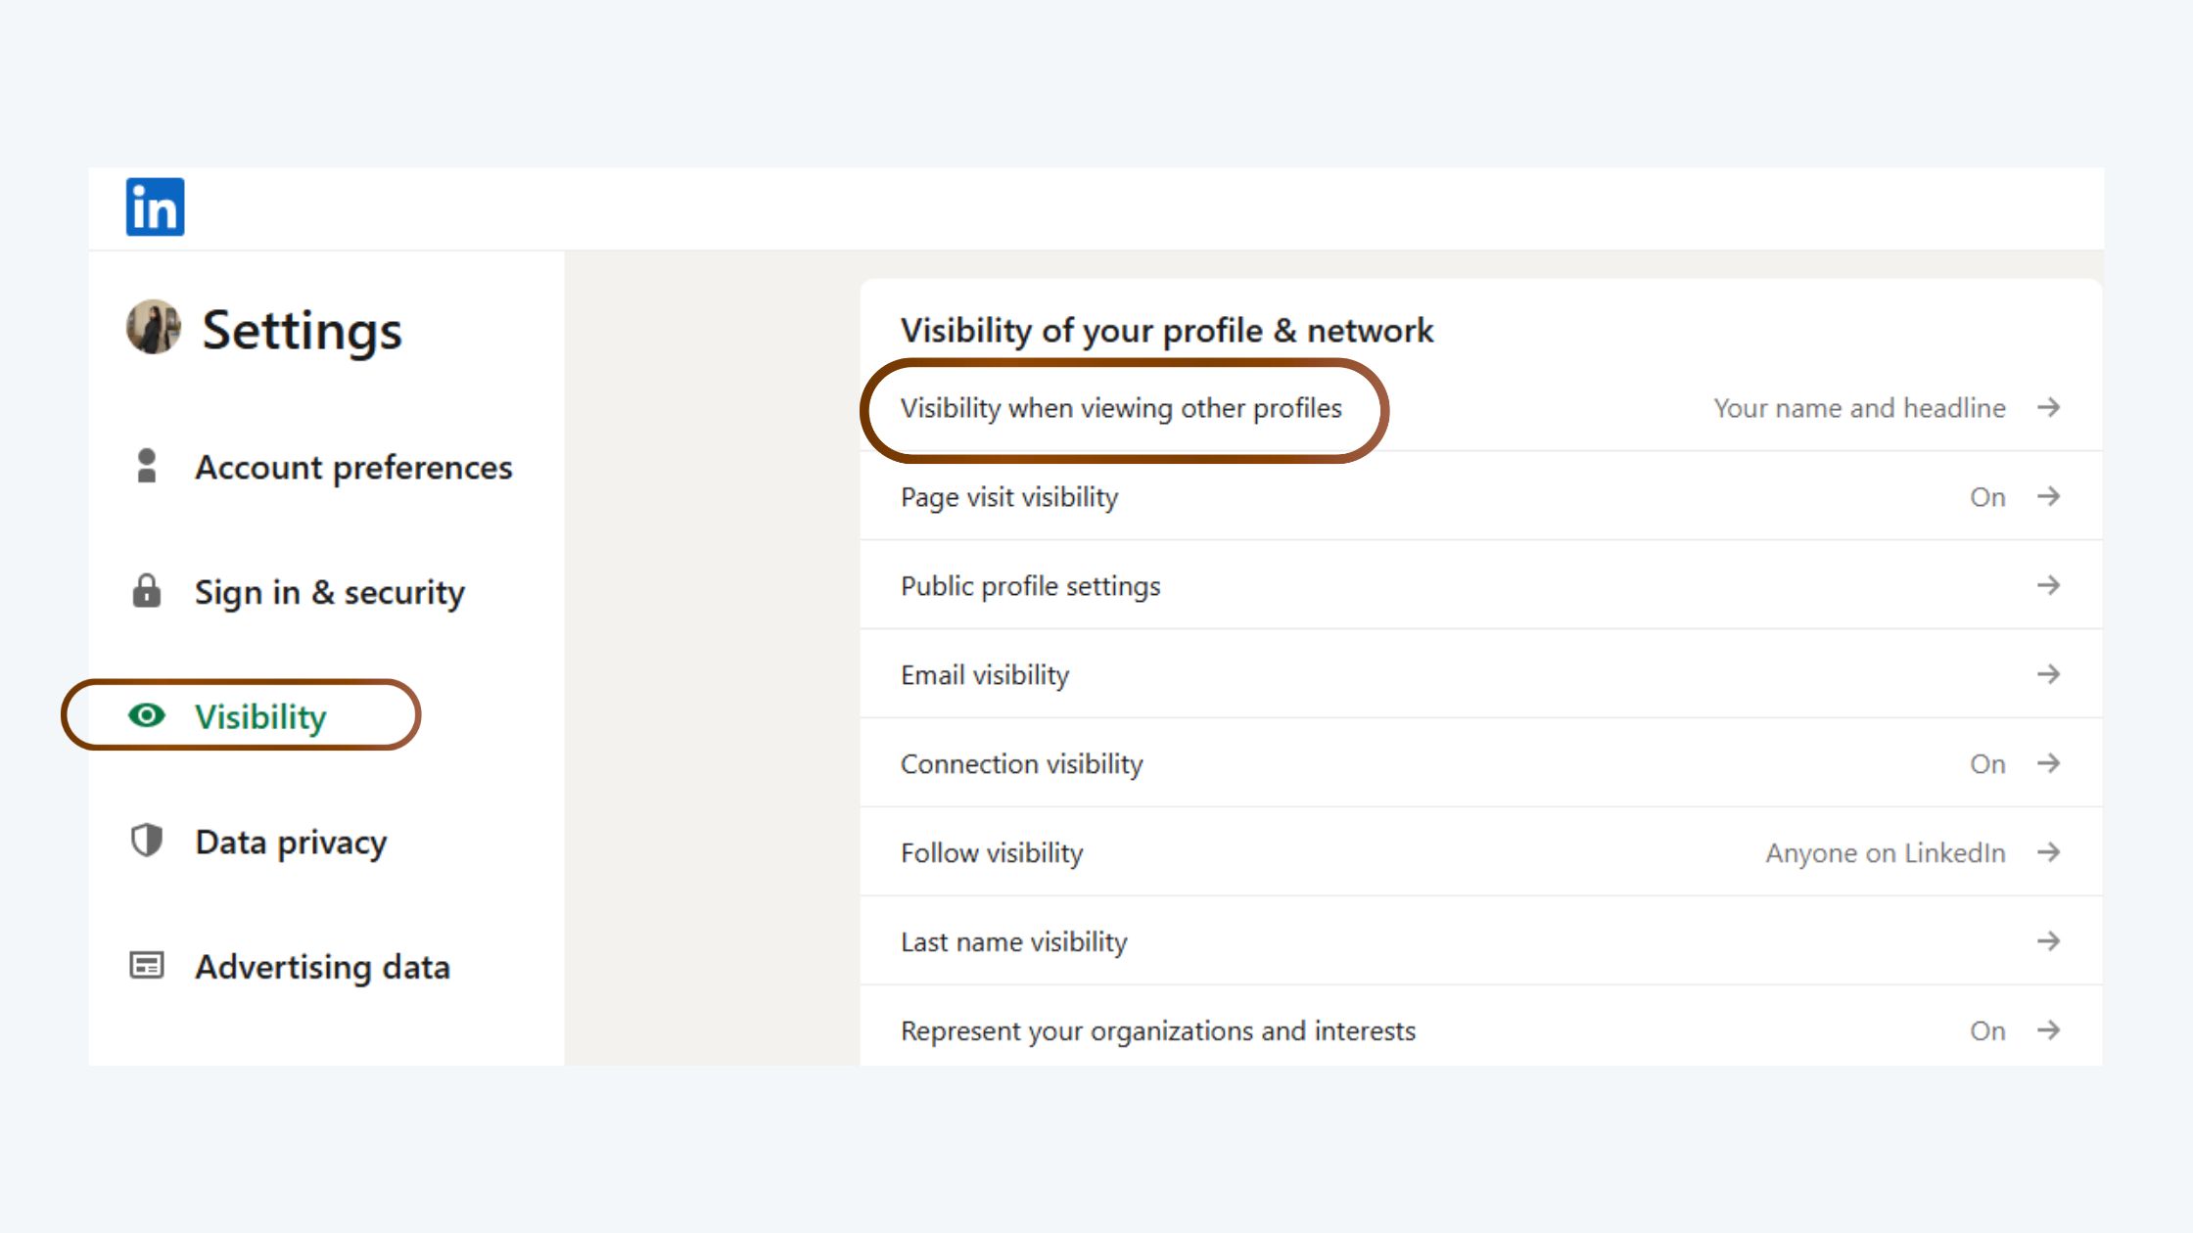2193x1233 pixels.
Task: Open Connection visibility setting
Action: point(1480,763)
